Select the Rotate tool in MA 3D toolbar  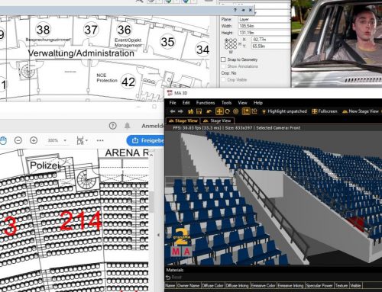pyautogui.click(x=228, y=111)
